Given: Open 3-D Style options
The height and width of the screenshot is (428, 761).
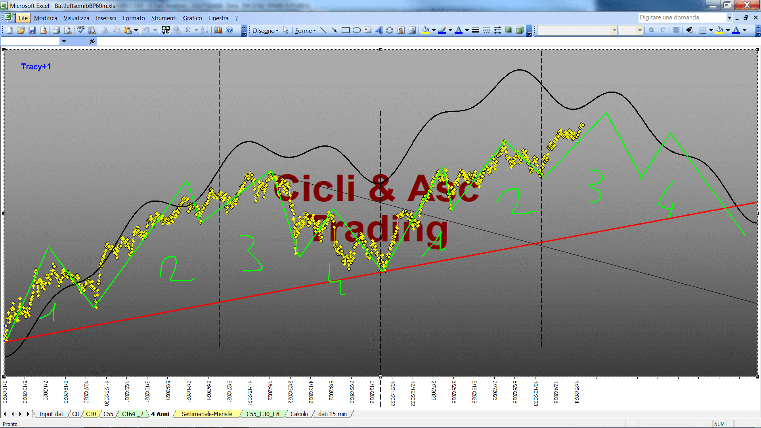Looking at the screenshot, I should click(x=520, y=30).
